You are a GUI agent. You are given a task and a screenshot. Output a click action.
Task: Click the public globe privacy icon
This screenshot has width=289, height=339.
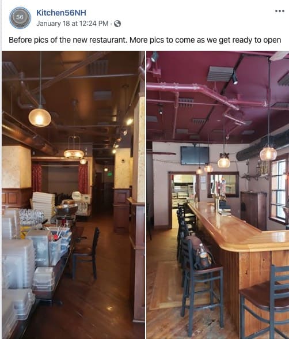pos(117,24)
